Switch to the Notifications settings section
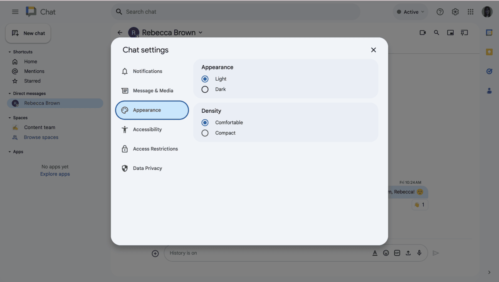Image resolution: width=499 pixels, height=282 pixels. (x=148, y=71)
